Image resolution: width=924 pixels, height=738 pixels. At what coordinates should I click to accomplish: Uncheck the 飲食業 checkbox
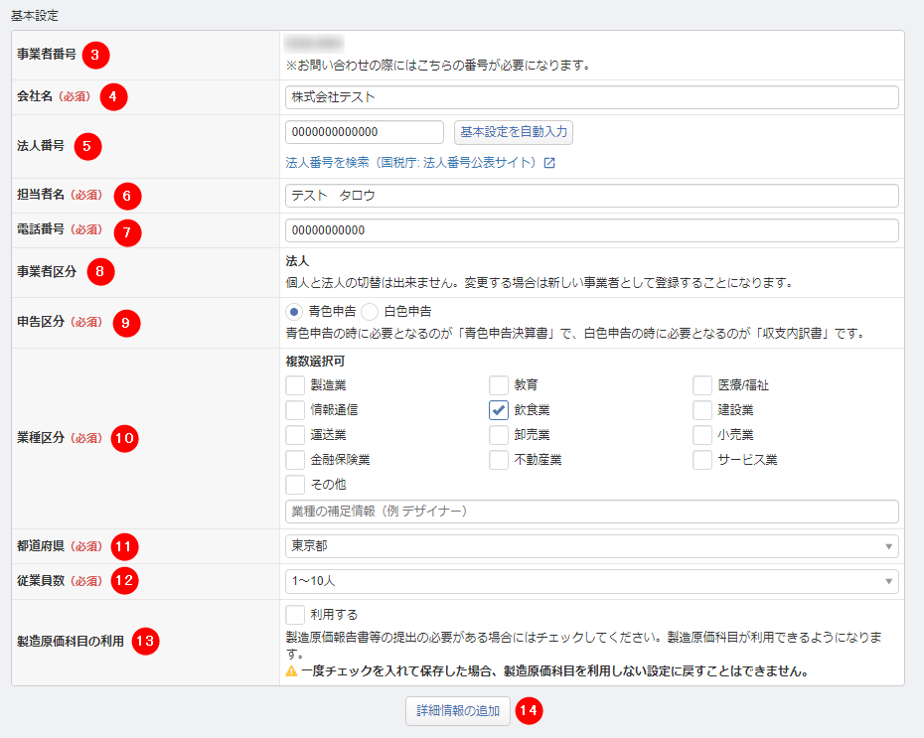point(499,410)
